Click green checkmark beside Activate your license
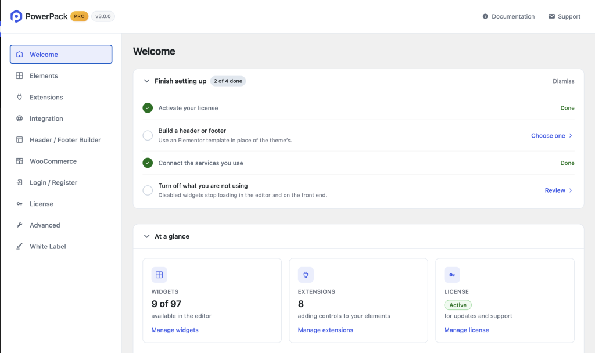Image resolution: width=595 pixels, height=353 pixels. click(148, 108)
